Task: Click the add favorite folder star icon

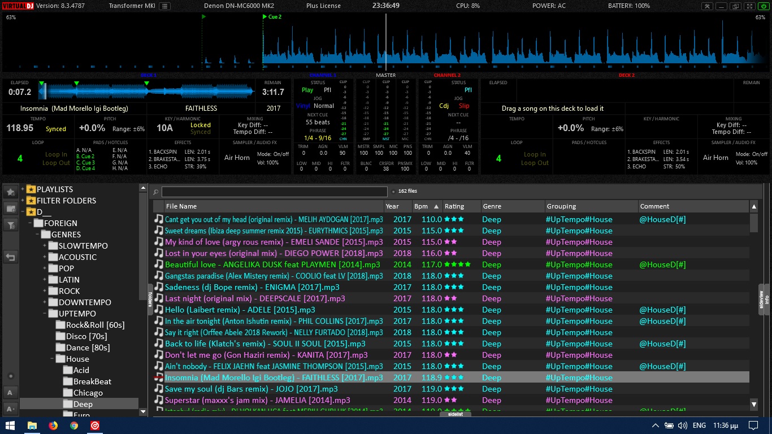Action: click(10, 192)
